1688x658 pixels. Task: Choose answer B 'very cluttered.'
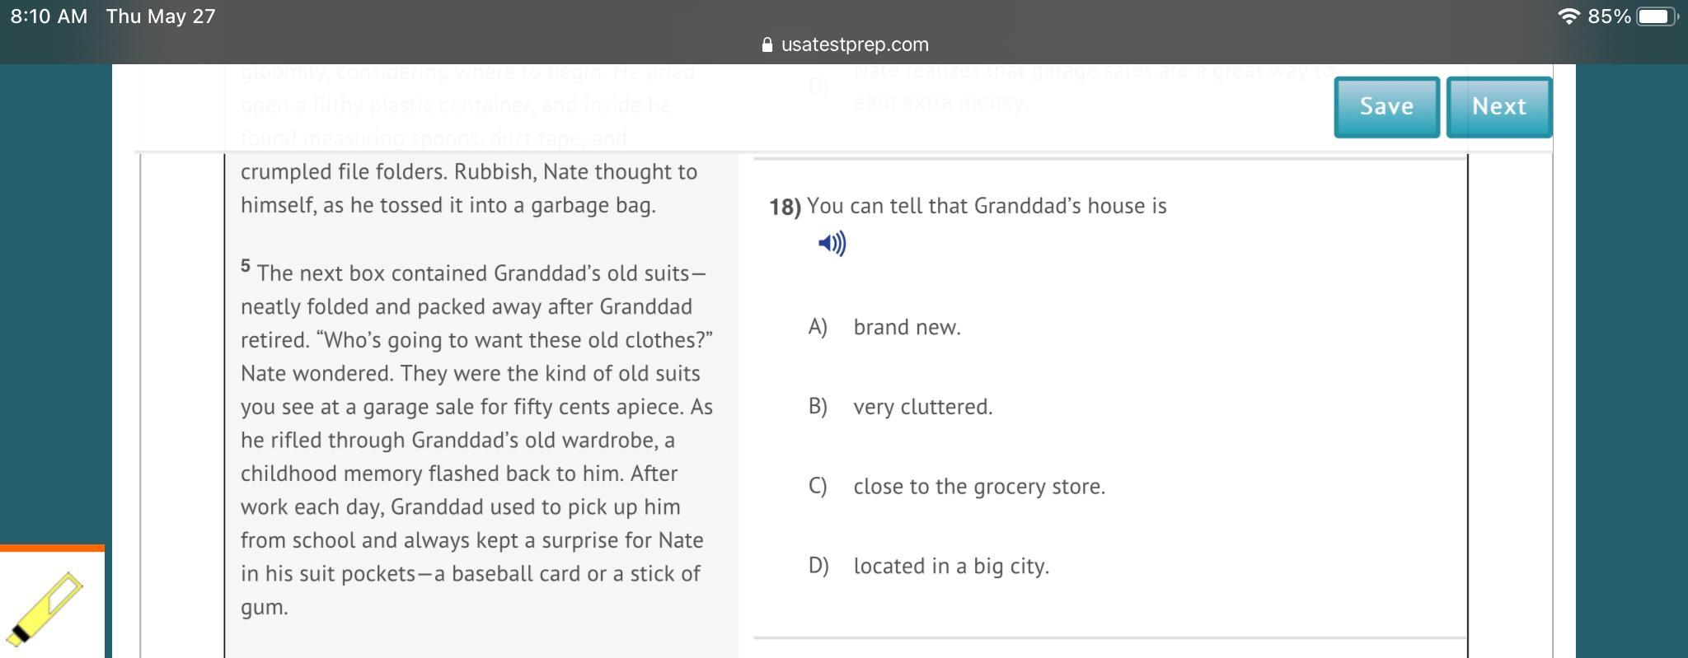point(922,408)
